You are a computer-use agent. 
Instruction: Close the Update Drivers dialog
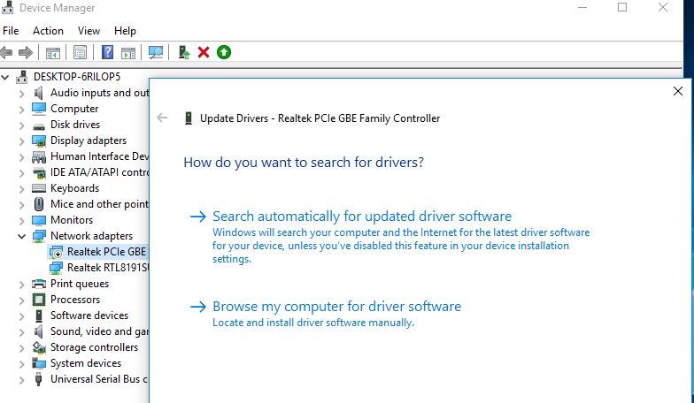pyautogui.click(x=678, y=91)
